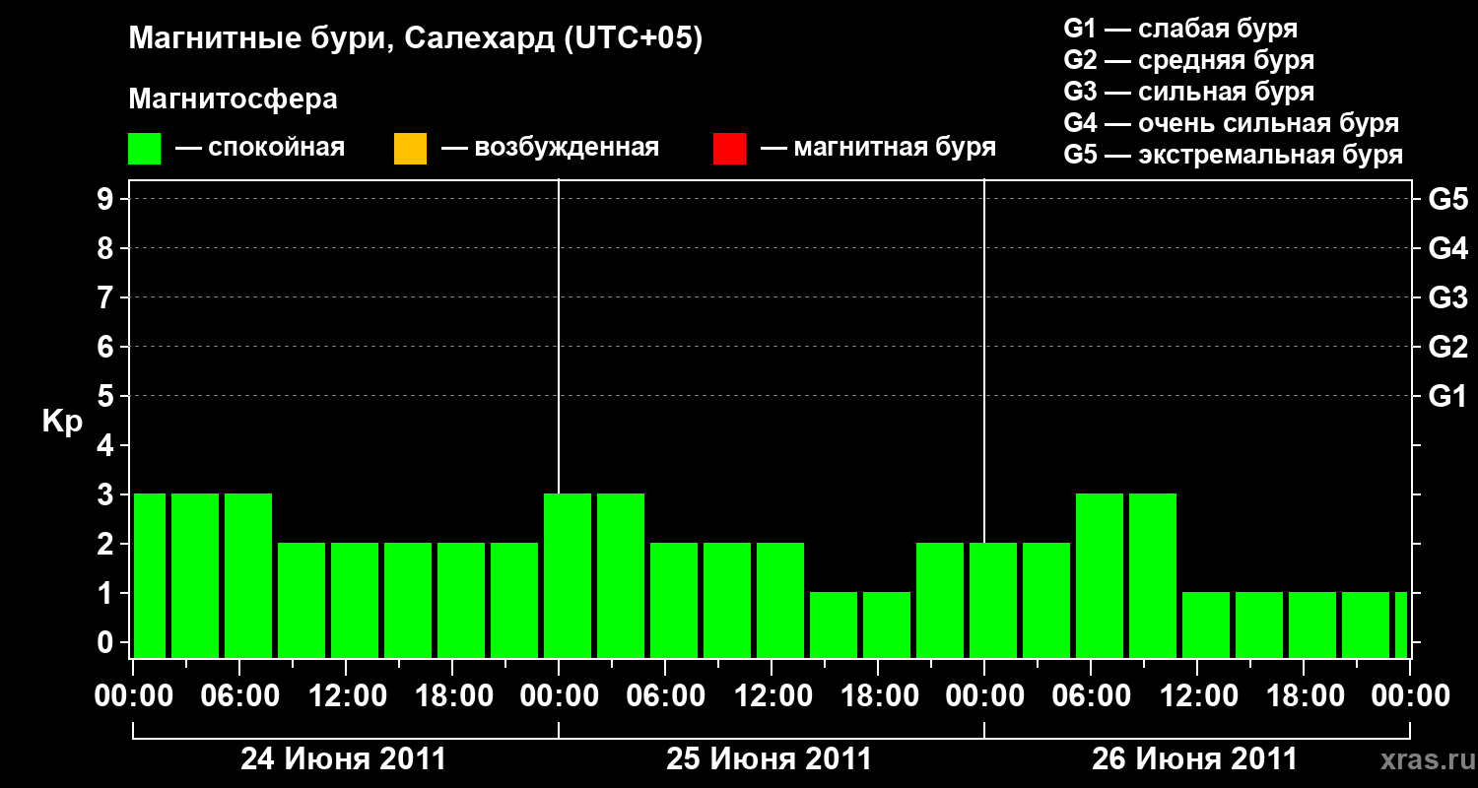This screenshot has height=788, width=1478.
Task: Click the 25 Июня 00:00–03:00 Kp 3 bar
Action: coord(568,575)
